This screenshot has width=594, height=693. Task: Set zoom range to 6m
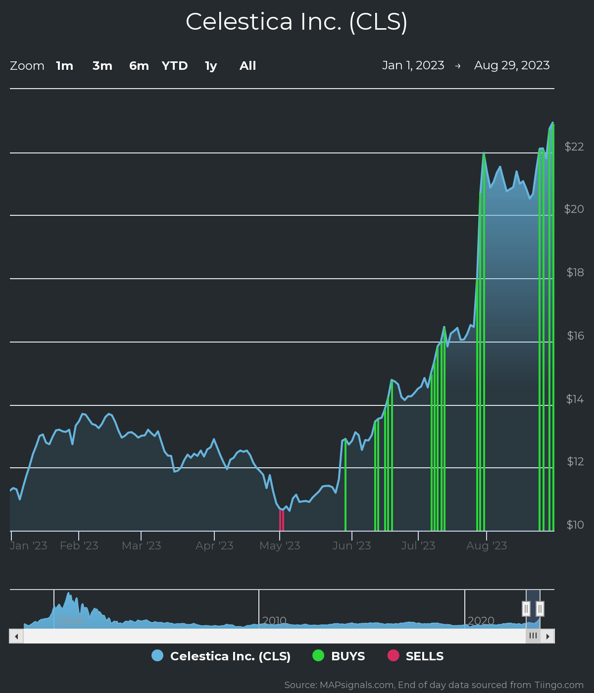coord(139,66)
